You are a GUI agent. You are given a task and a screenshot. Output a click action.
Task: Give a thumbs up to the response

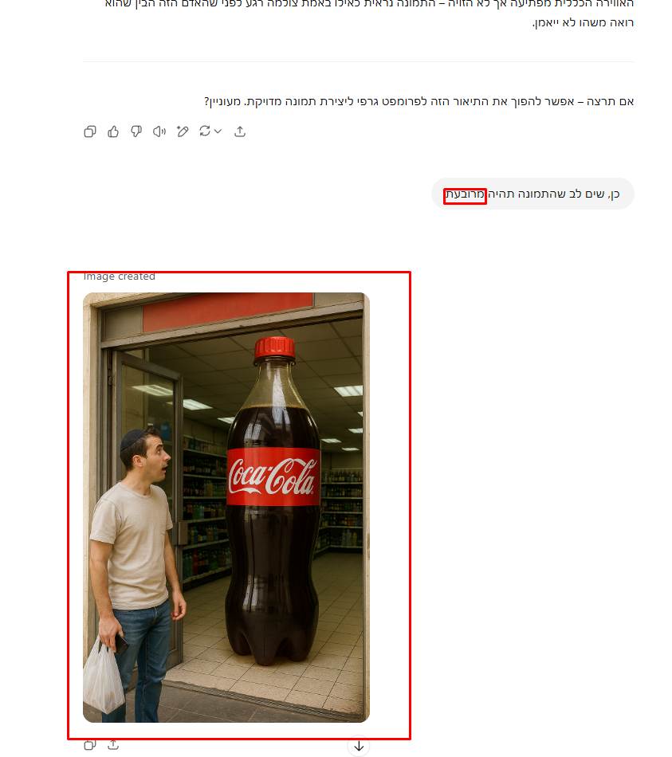point(112,131)
